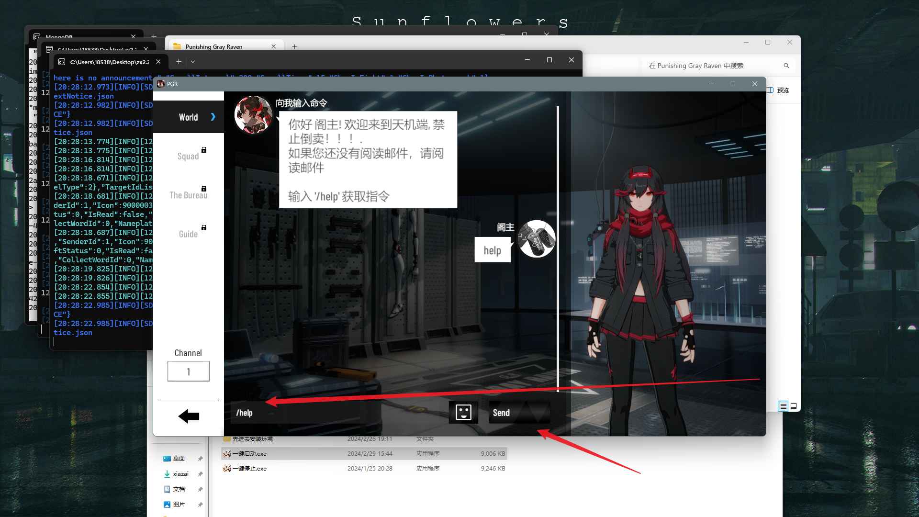
Task: Switch to details list view
Action: click(x=783, y=406)
